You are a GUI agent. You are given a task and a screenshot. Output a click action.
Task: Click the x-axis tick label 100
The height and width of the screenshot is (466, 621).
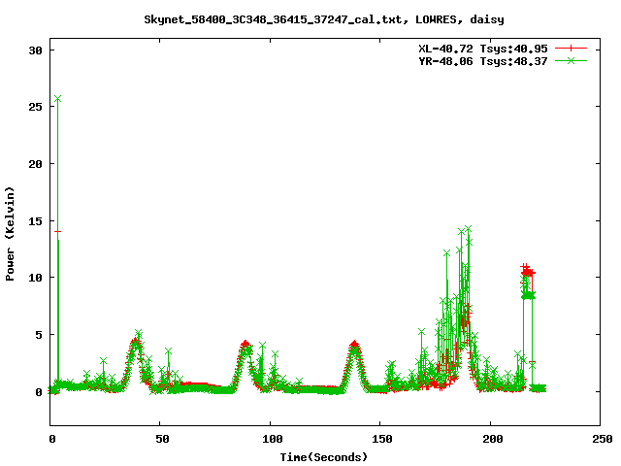(273, 439)
